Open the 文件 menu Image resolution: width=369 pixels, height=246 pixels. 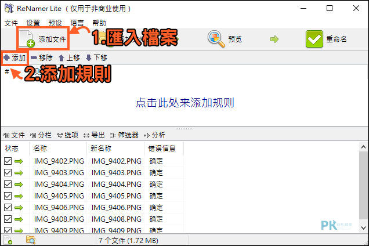click(x=11, y=23)
